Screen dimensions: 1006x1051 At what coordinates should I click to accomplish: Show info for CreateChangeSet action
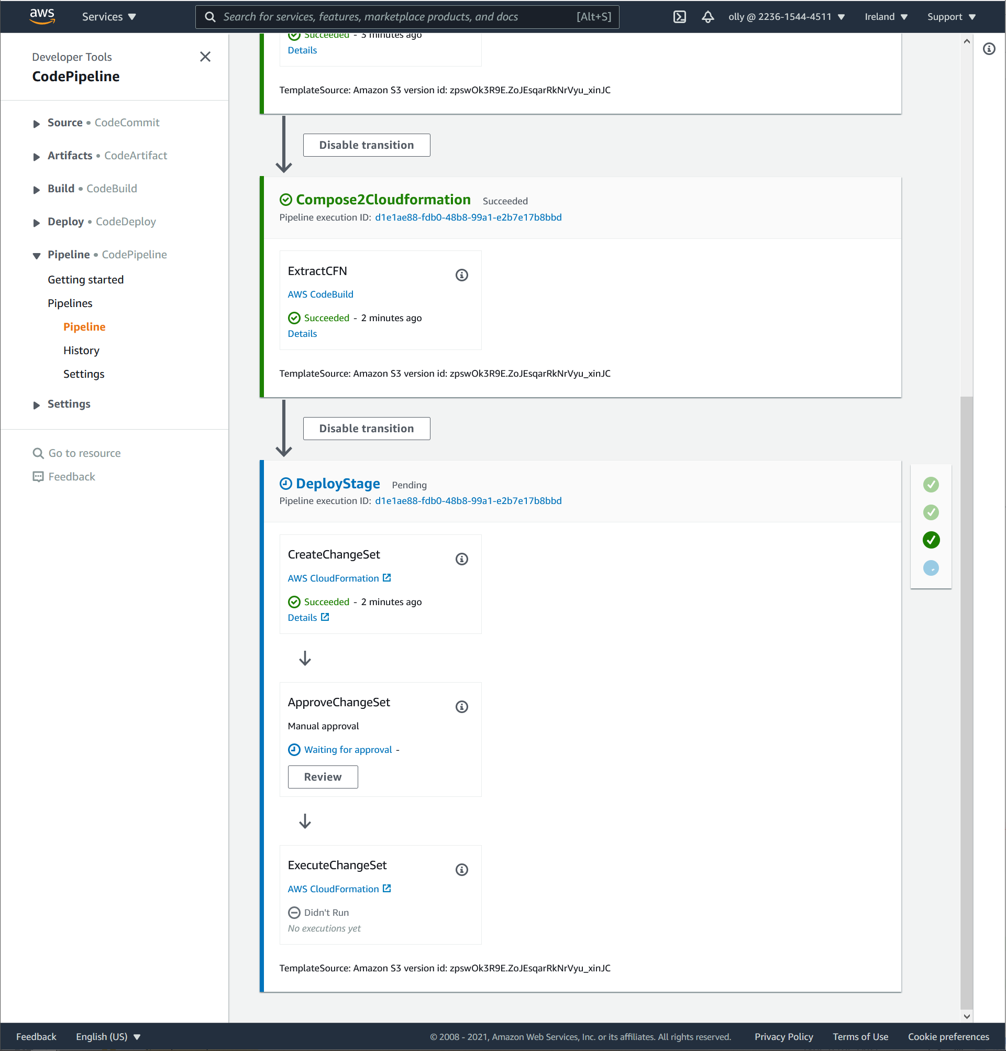[x=461, y=559]
